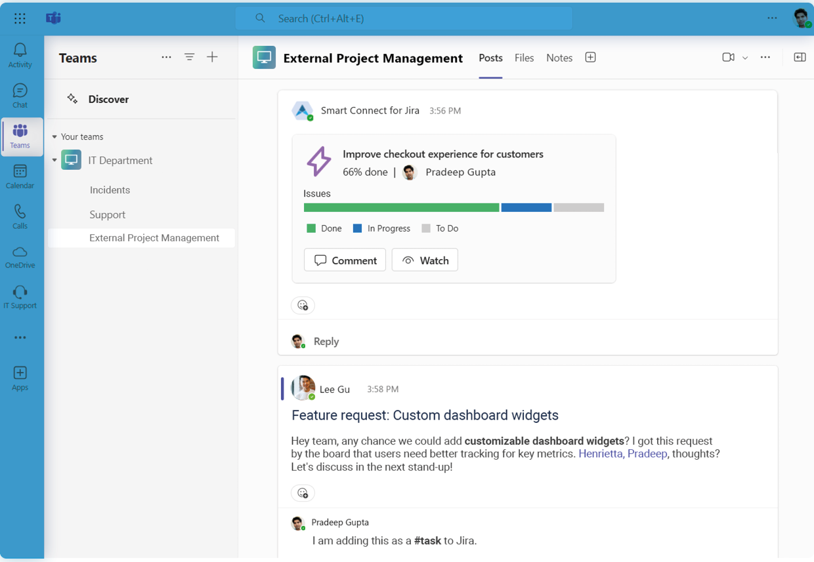
Task: Open the Notes tab
Action: tap(559, 58)
